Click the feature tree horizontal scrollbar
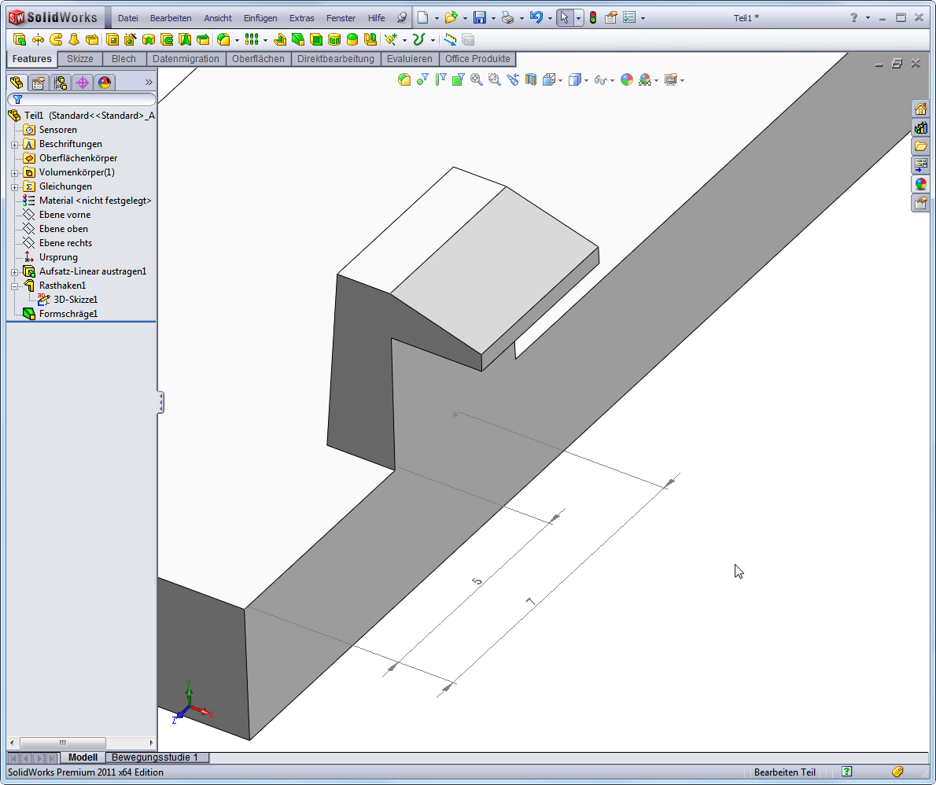The image size is (936, 785). pos(63,743)
